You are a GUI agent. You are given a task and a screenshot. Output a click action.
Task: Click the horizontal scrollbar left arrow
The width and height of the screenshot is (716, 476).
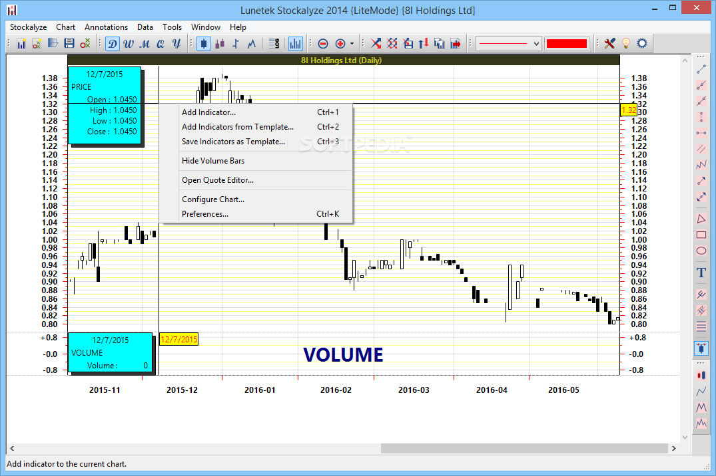pyautogui.click(x=12, y=449)
